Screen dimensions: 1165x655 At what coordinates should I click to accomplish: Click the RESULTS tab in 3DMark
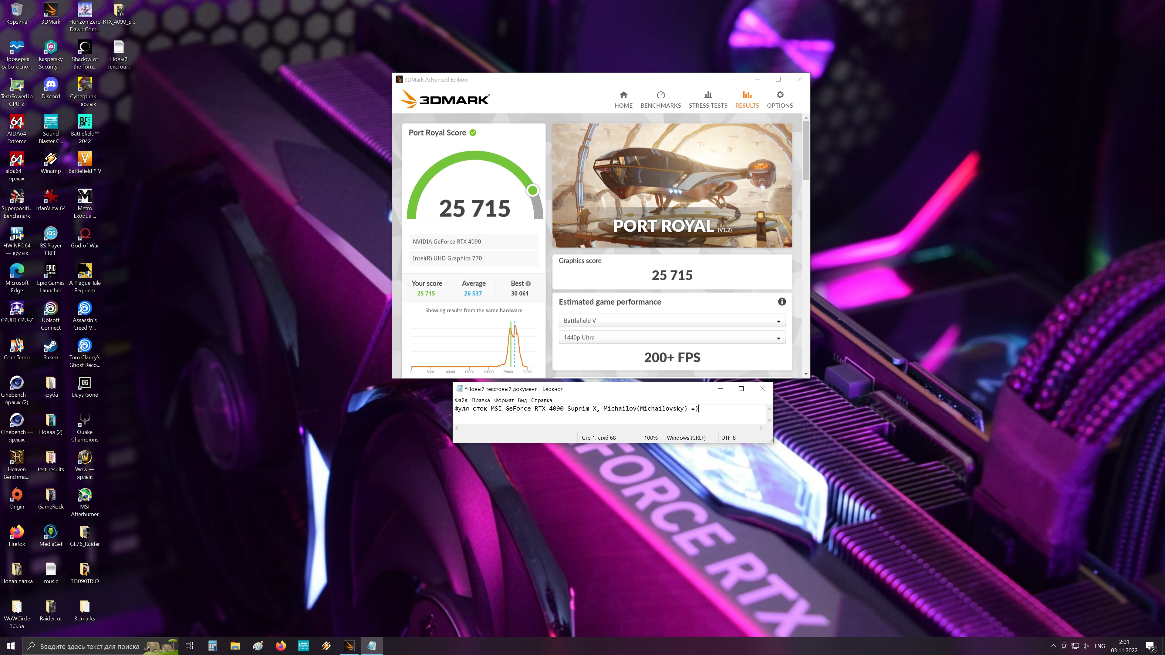[747, 99]
